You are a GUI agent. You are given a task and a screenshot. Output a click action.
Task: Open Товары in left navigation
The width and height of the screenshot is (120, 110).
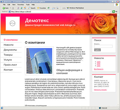pos(8,55)
